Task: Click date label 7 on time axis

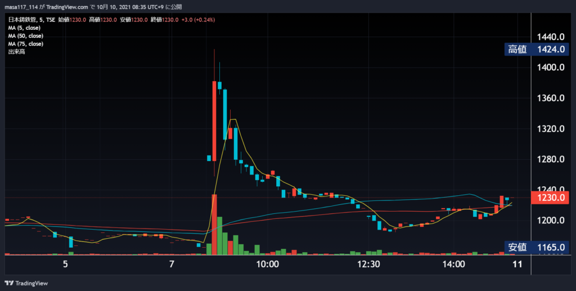Action: 172,264
